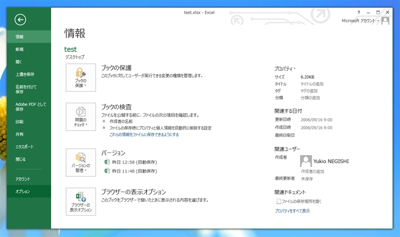The image size is (400, 237).
Task: Open アカウント in the sidebar
Action: (29, 179)
